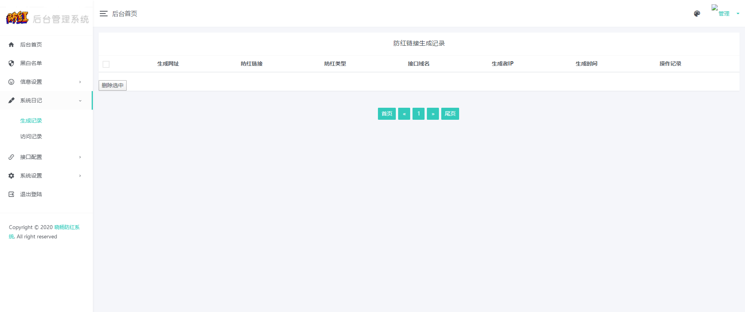Open the 管理 user dropdown
The image size is (745, 312).
726,14
